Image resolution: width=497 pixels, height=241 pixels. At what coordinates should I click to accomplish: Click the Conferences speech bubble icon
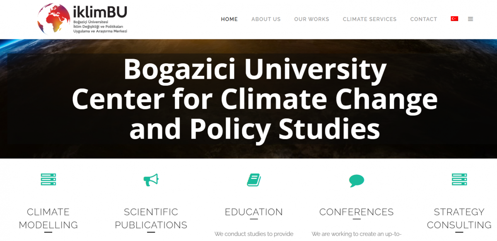click(x=357, y=181)
